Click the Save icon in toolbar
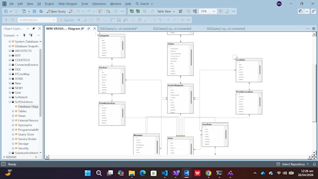The width and height of the screenshot is (318, 179). [35, 11]
